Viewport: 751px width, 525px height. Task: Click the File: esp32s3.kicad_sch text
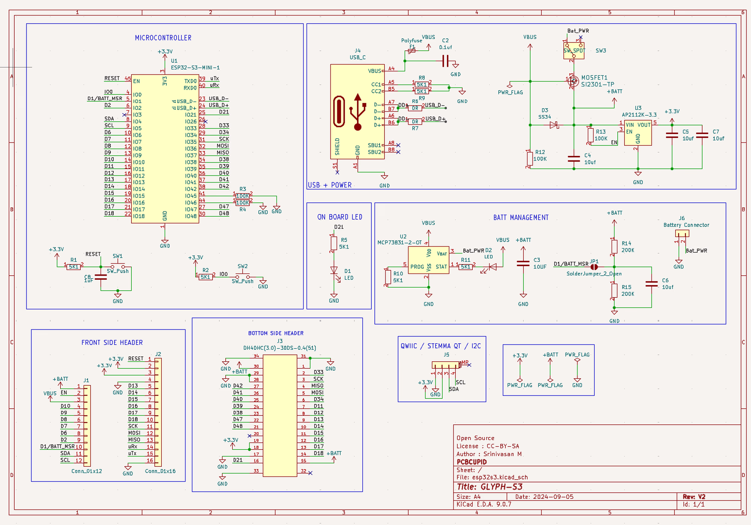click(492, 477)
